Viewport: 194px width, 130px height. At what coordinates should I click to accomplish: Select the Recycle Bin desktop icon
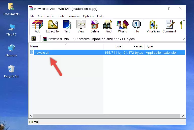pyautogui.click(x=12, y=71)
